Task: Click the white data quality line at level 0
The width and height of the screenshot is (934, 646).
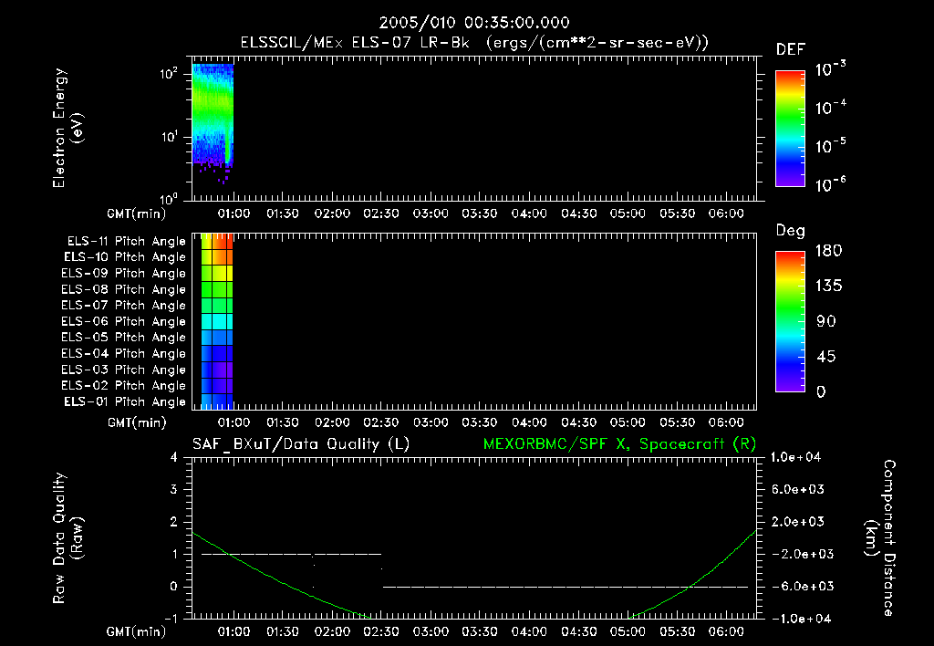Action: pyautogui.click(x=566, y=587)
